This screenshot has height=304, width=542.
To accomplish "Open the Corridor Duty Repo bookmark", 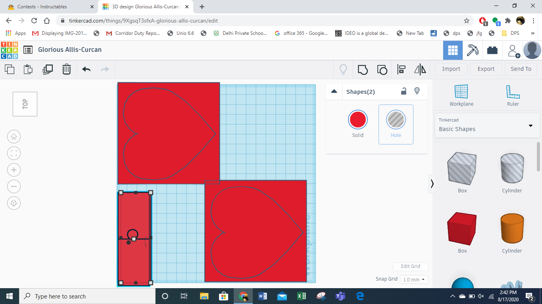I will 133,33.
